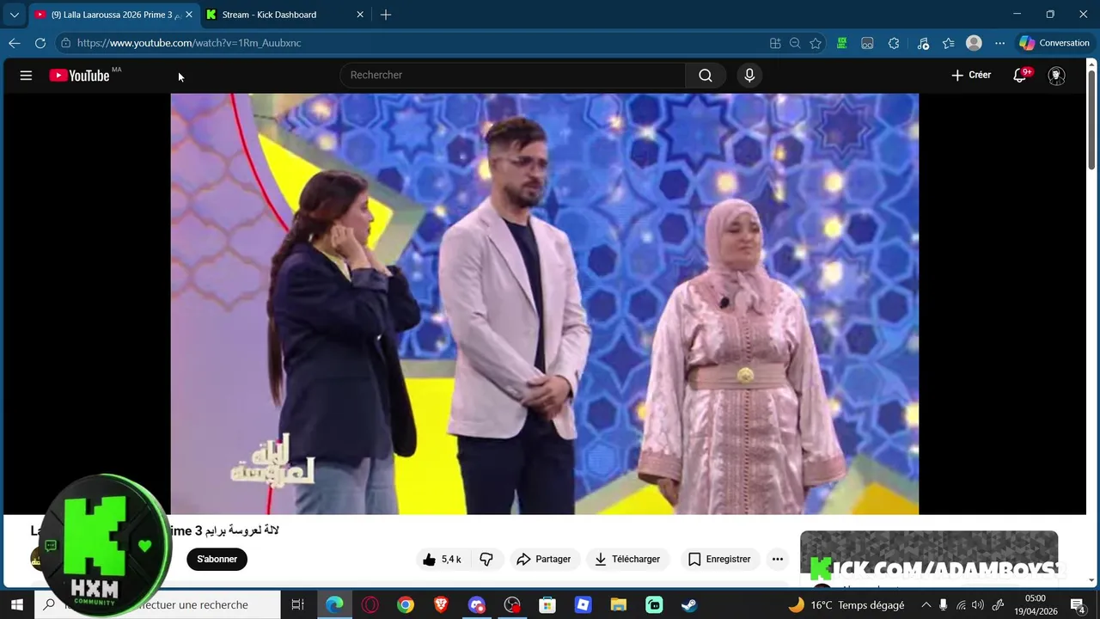Open the Edge settings and more menu
Screen dimensions: 1100x619
tap(999, 43)
